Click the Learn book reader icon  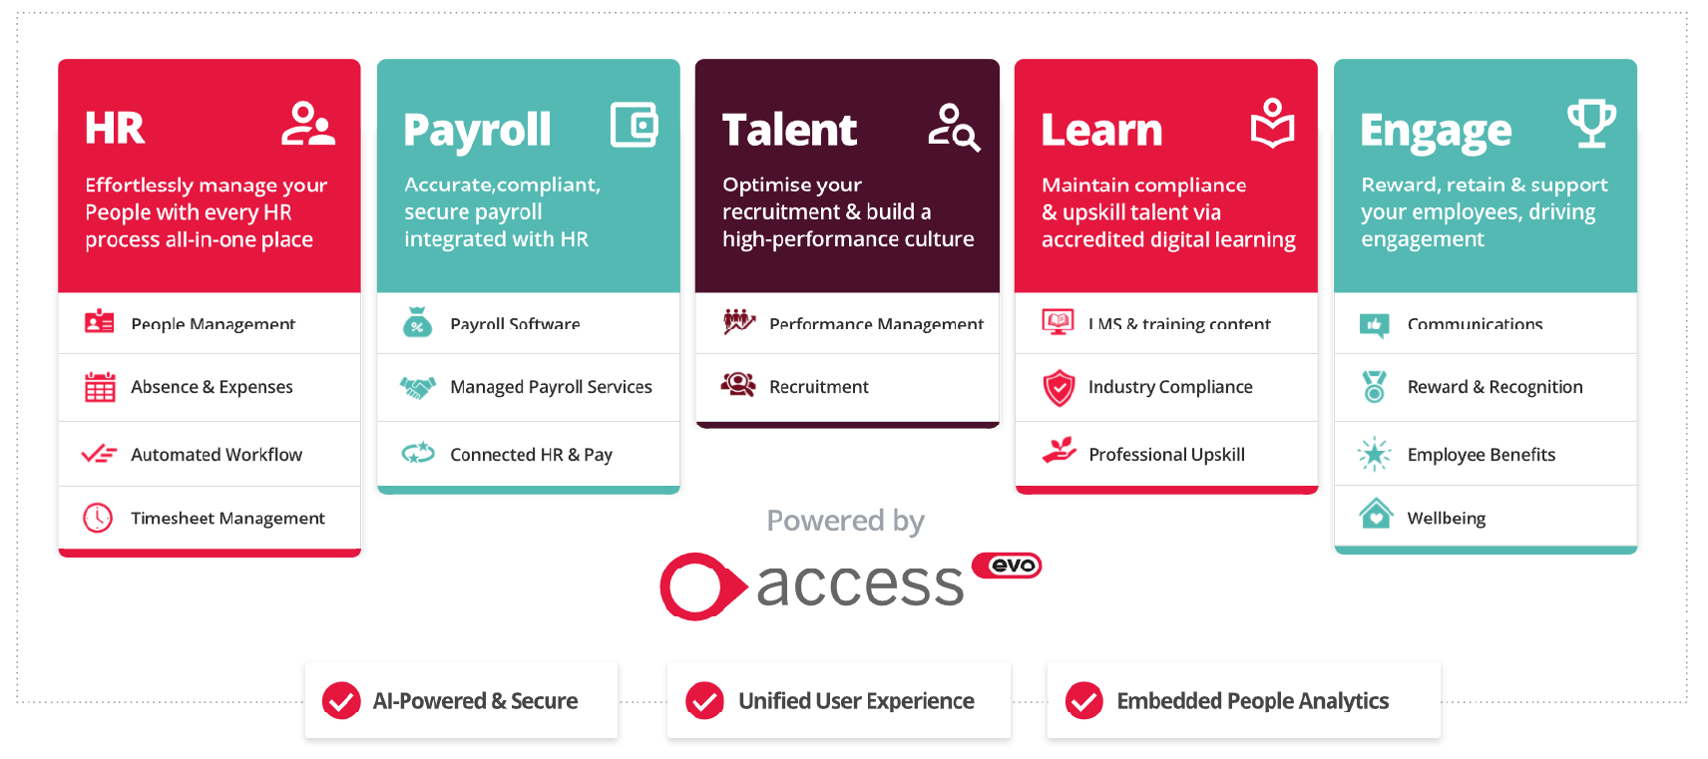pyautogui.click(x=1273, y=124)
